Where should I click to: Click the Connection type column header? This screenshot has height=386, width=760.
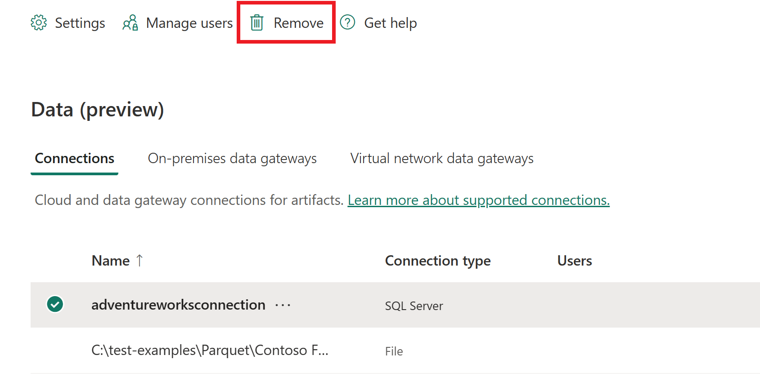click(437, 261)
